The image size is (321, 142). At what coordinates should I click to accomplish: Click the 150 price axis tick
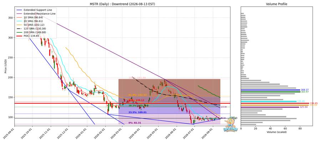pyautogui.click(x=11, y=98)
